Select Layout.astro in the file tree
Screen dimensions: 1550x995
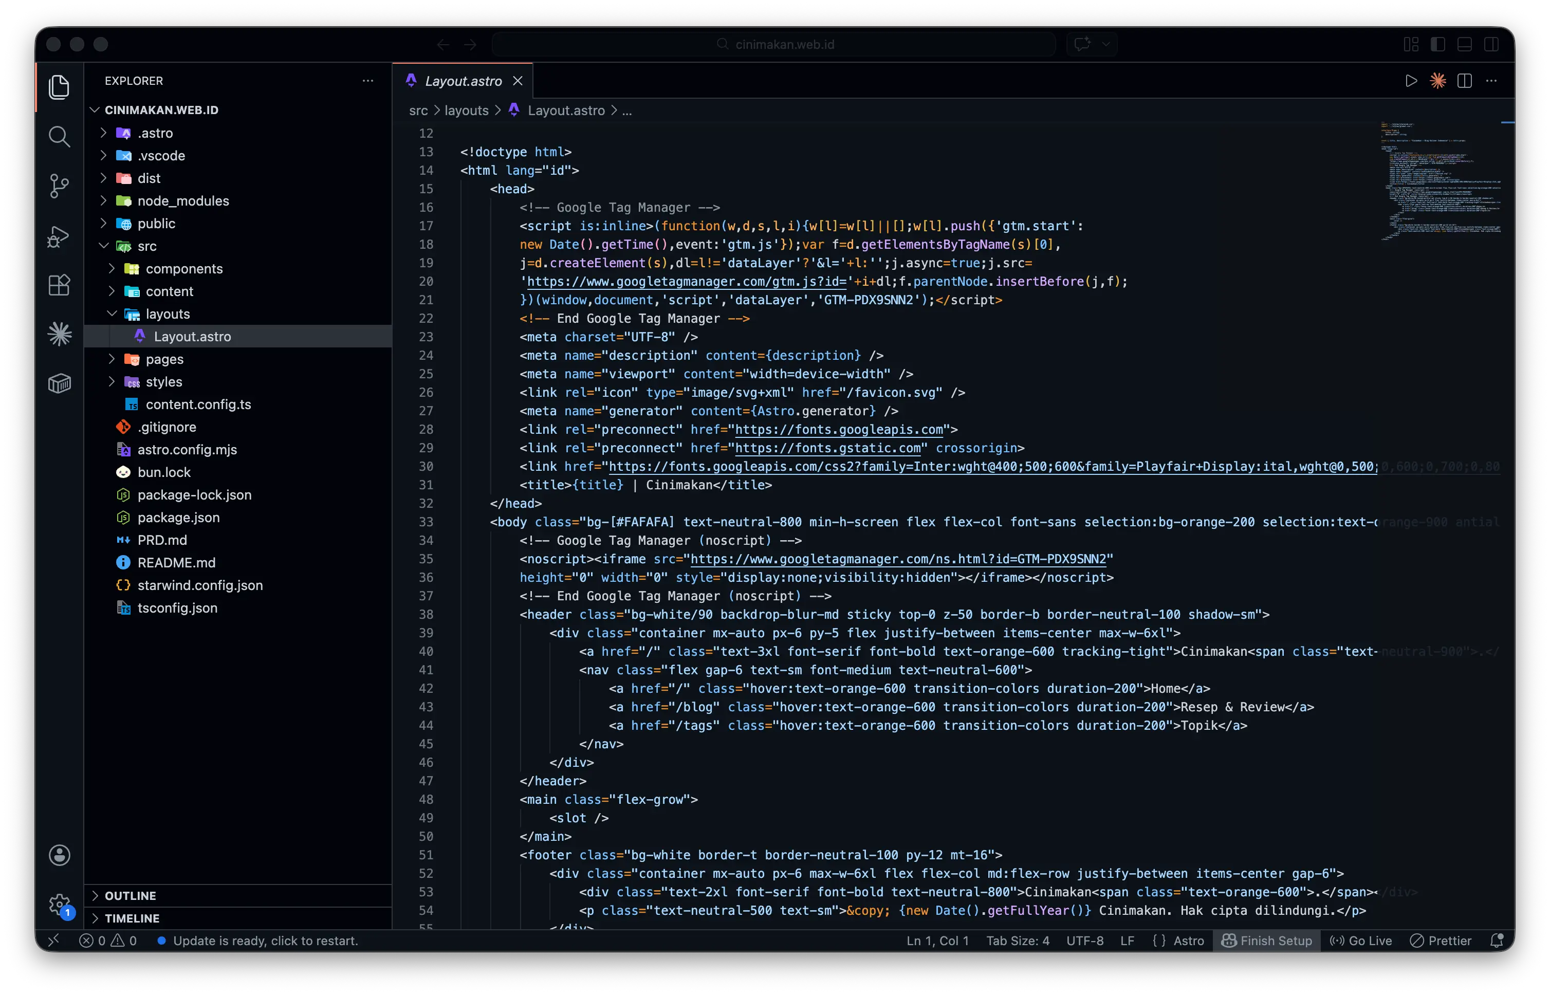click(238, 337)
